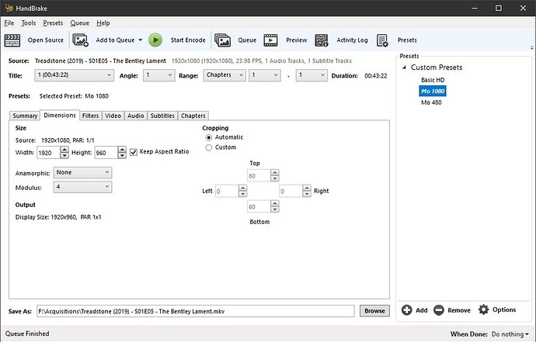Open the start chapter dropdown
Screen dimensions: 536x342
coord(265,75)
